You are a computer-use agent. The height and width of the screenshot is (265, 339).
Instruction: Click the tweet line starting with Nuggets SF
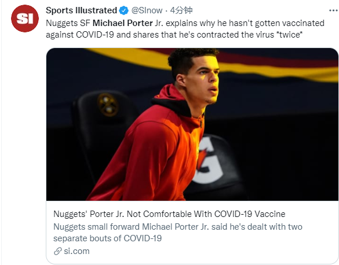pos(185,23)
